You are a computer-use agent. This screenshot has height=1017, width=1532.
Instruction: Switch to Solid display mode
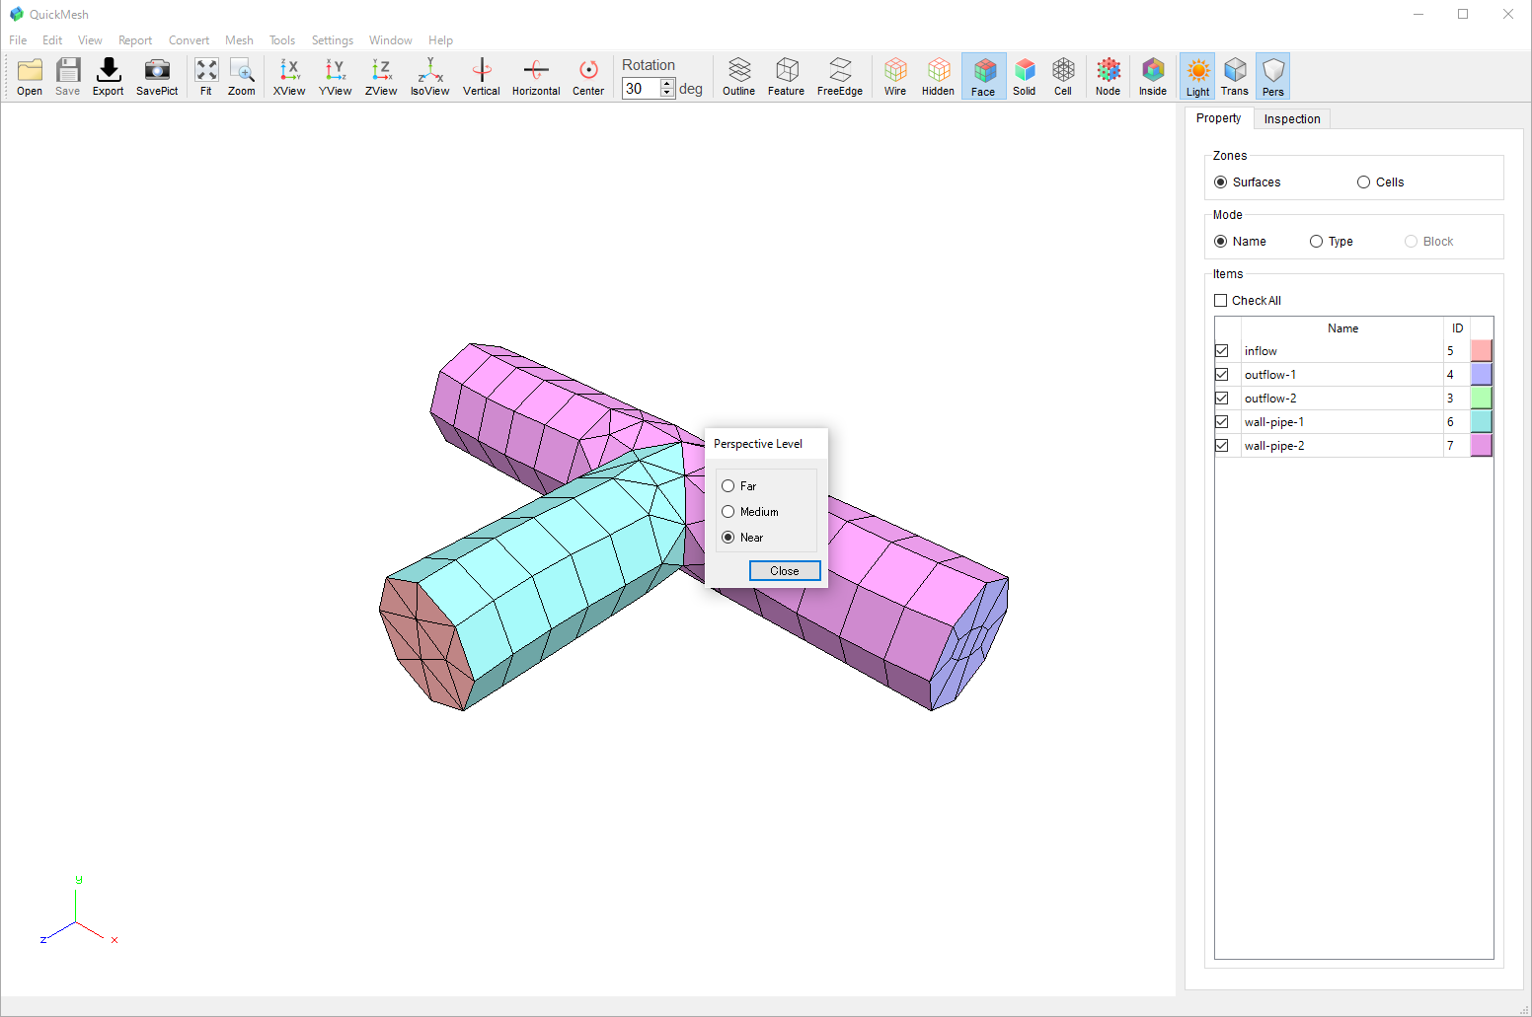tap(1025, 76)
